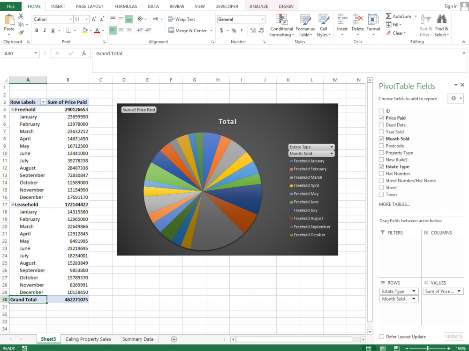
Task: Open Find & Select binoculars menu
Action: (442, 26)
